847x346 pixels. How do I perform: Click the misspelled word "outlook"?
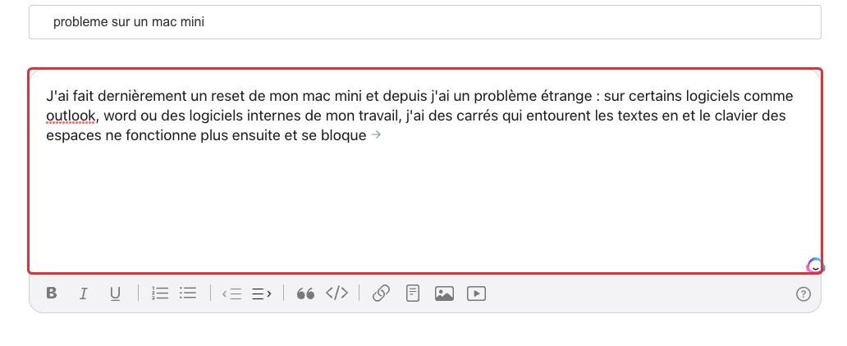(x=71, y=116)
